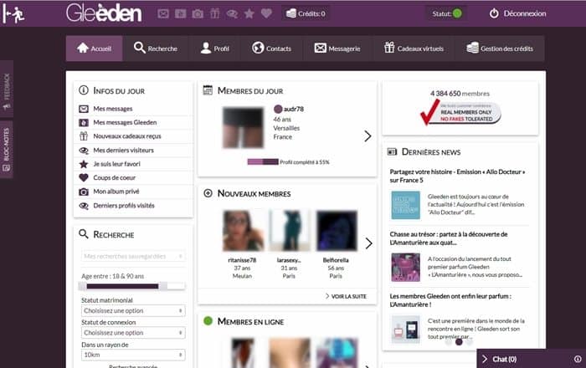Open the L'Amanturière parfum news headline
The width and height of the screenshot is (586, 368).
(450, 300)
